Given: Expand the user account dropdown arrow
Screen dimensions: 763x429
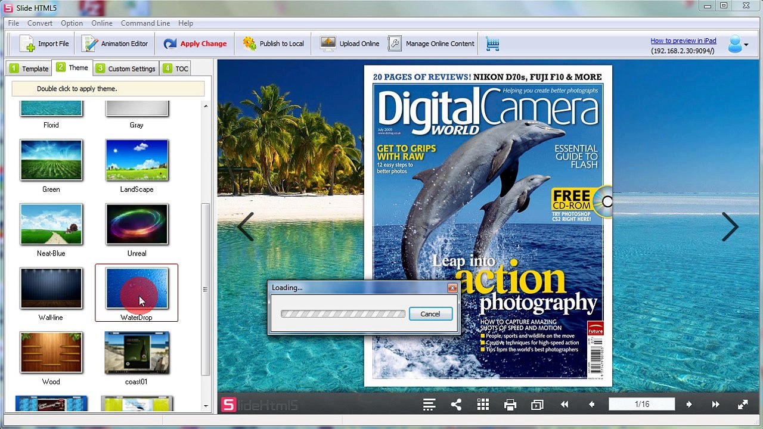Looking at the screenshot, I should 746,45.
